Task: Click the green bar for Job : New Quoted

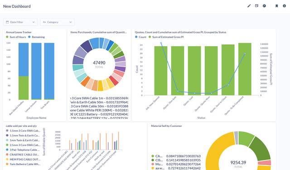Action: click(161, 71)
